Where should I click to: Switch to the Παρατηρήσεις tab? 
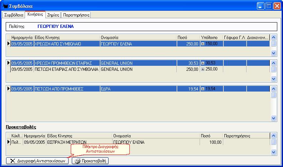tap(76, 15)
